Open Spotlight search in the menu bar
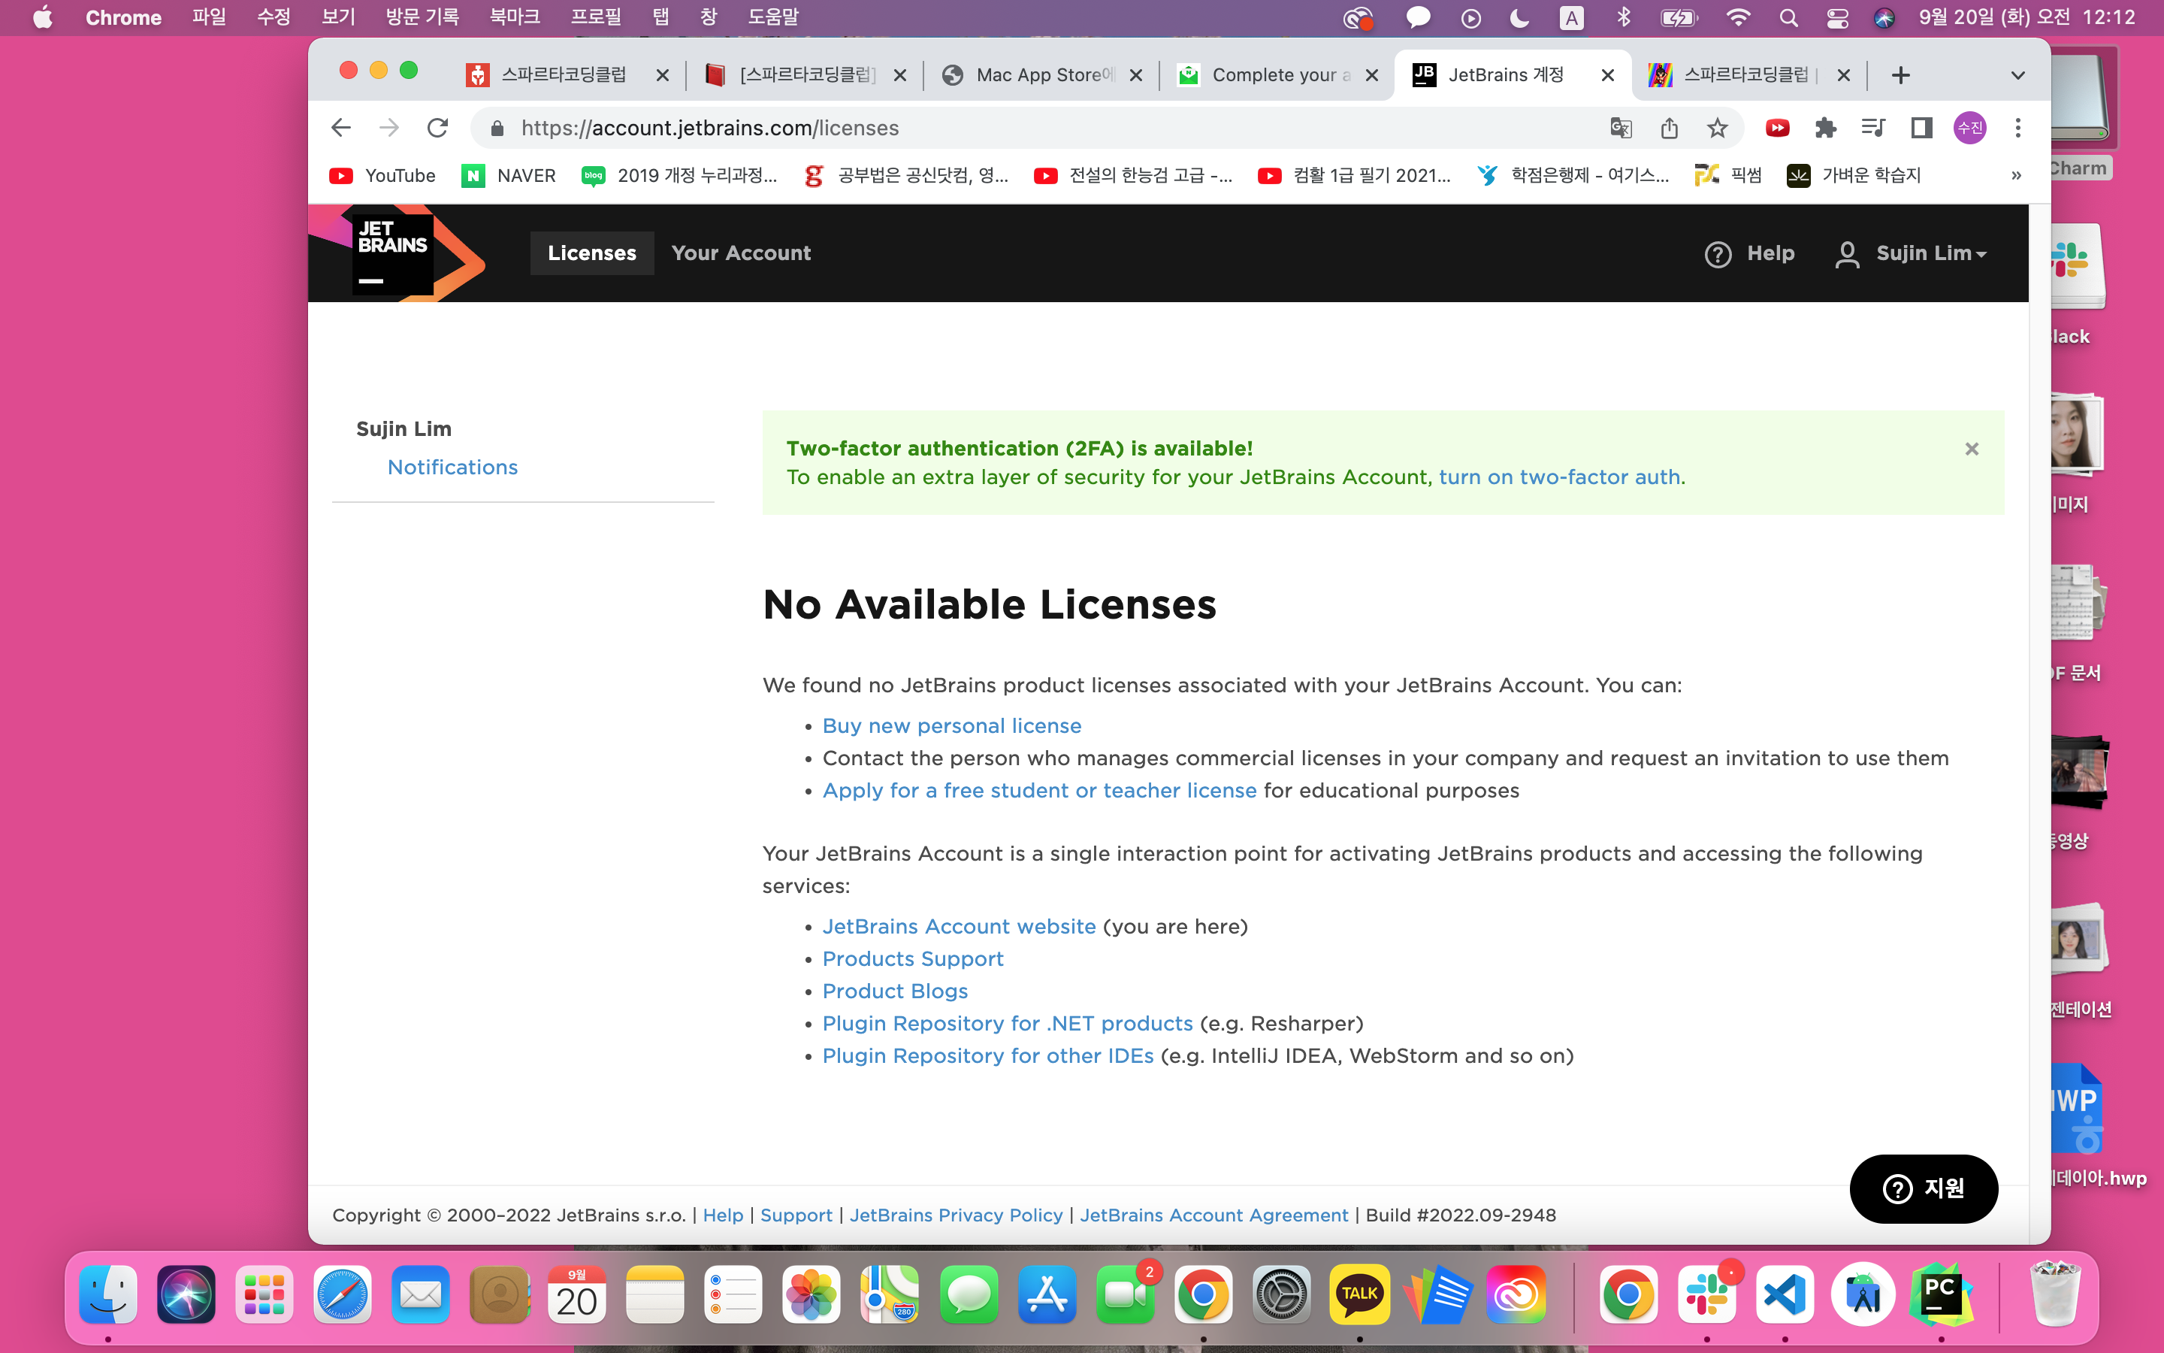The height and width of the screenshot is (1353, 2164). click(x=1788, y=18)
